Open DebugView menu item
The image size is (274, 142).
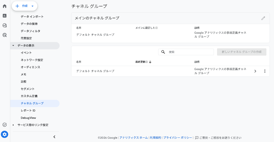click(28, 118)
